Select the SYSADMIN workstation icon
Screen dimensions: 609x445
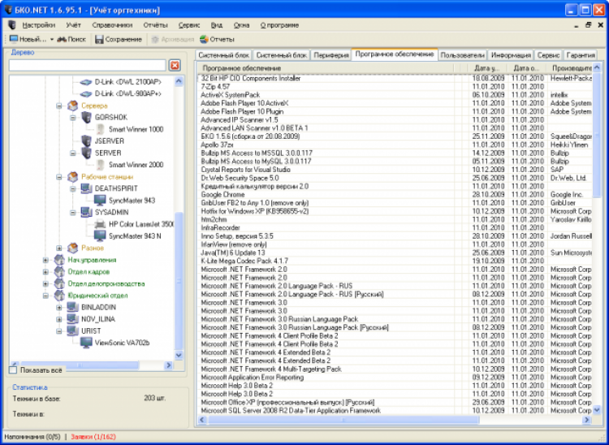[x=86, y=213]
